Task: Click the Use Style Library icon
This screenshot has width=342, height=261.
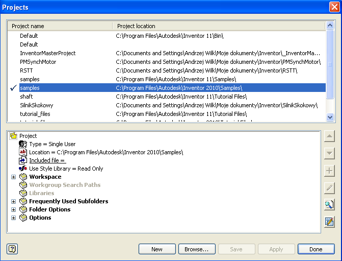Action: pos(23,169)
